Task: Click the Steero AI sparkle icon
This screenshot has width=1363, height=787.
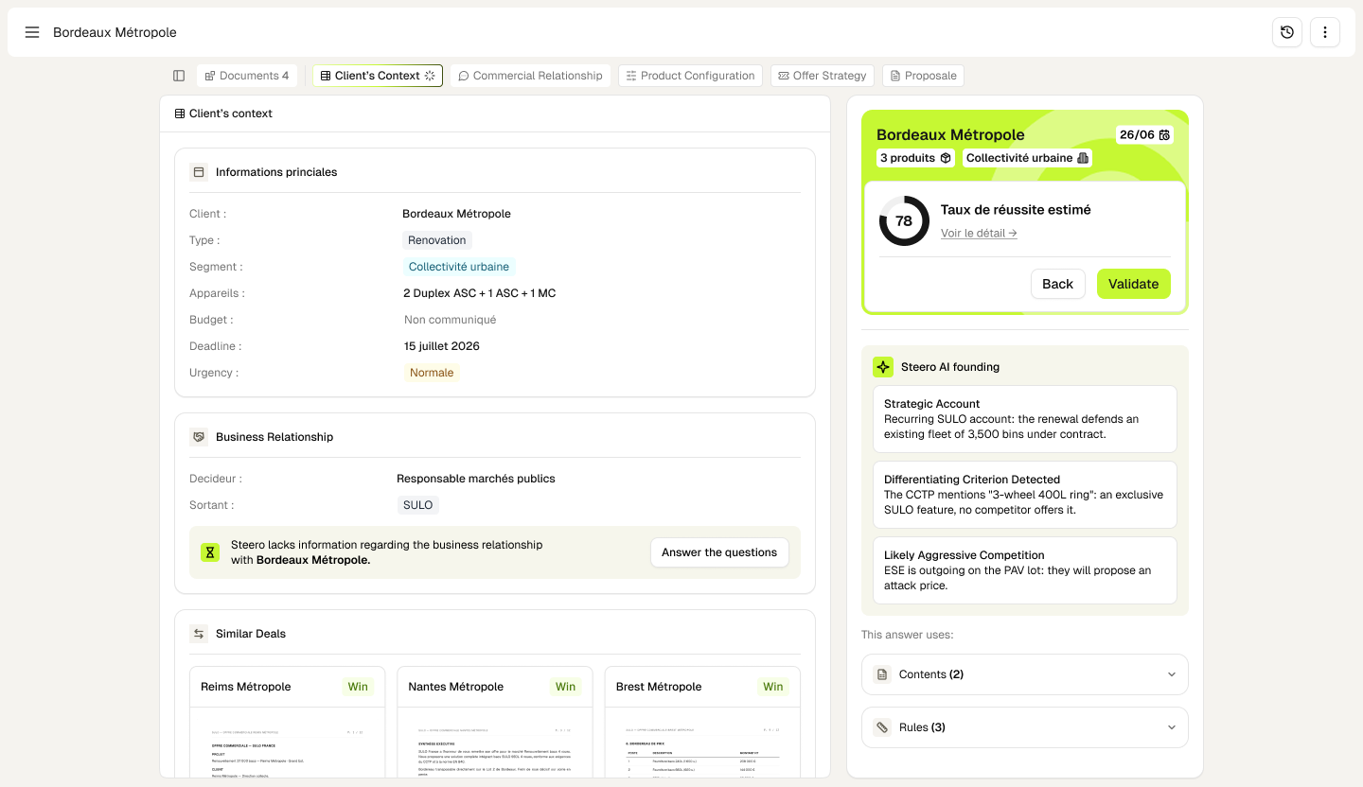Action: point(882,367)
